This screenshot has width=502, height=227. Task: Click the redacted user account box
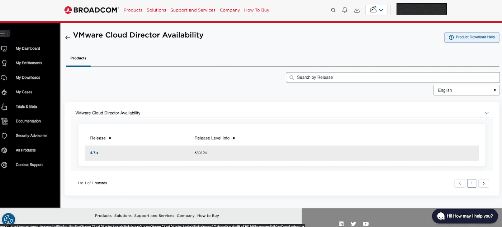click(x=422, y=9)
